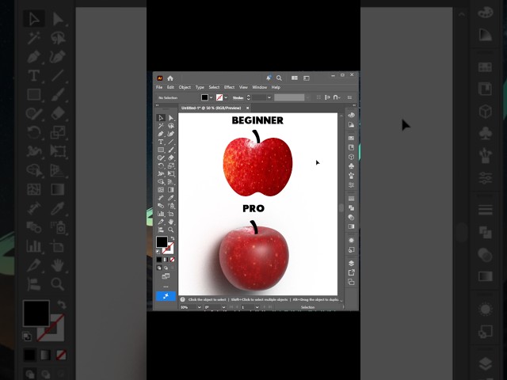Change the screen mode button
This screenshot has height=380, width=507.
pyautogui.click(x=166, y=276)
